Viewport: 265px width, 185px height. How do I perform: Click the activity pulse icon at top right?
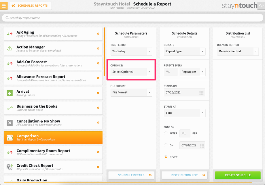(x=261, y=5)
